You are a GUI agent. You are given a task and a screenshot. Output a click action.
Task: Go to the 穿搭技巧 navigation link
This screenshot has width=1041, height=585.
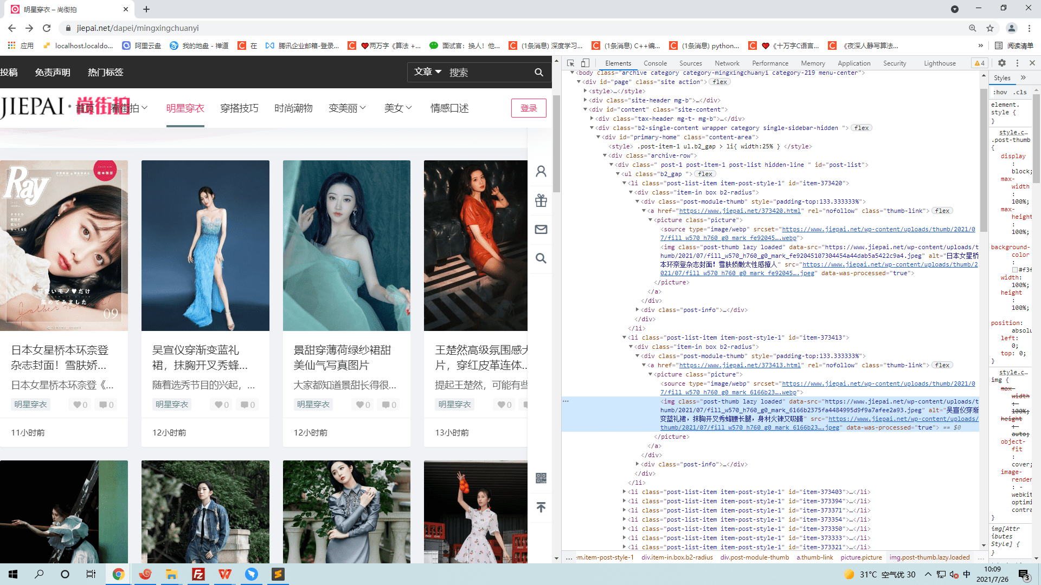pyautogui.click(x=239, y=108)
